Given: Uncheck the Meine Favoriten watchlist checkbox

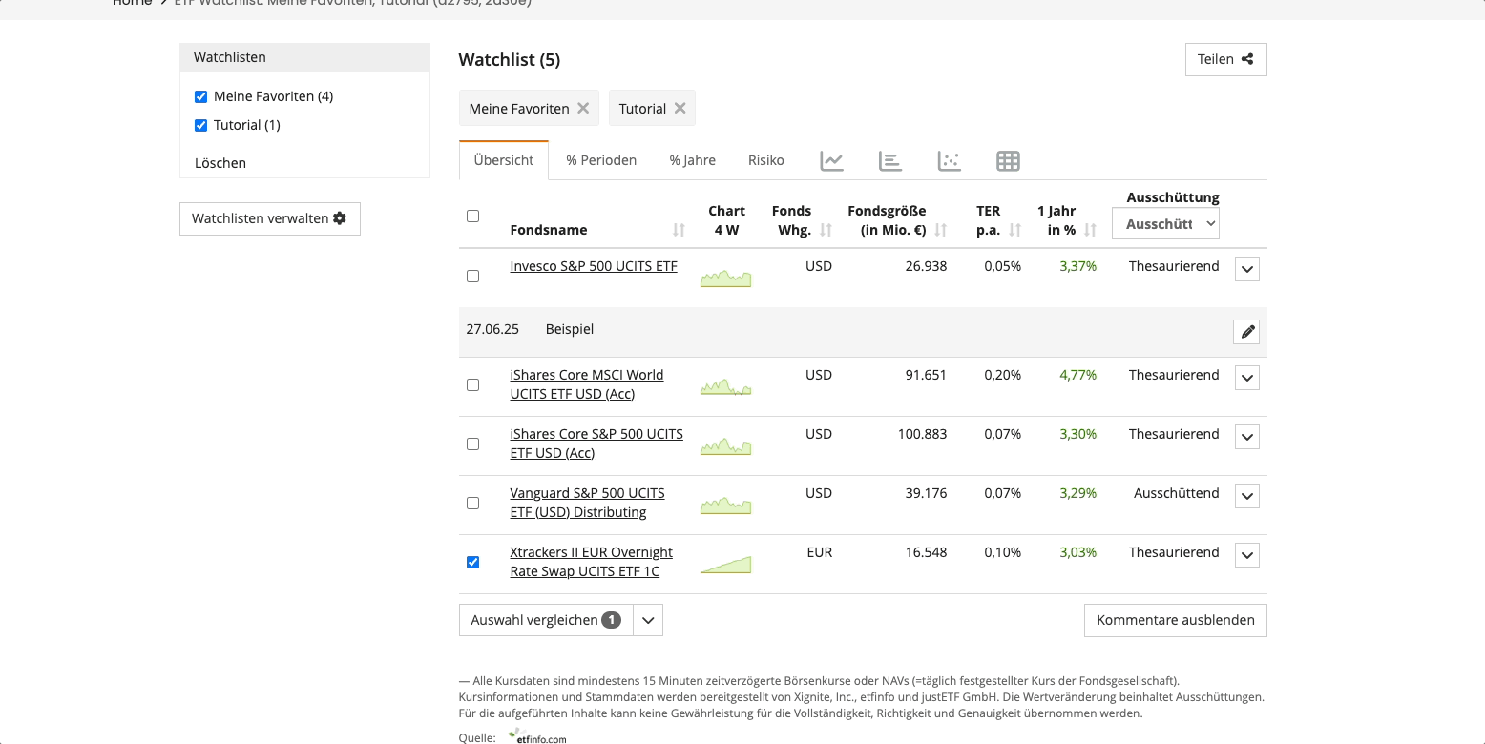Looking at the screenshot, I should coord(200,96).
